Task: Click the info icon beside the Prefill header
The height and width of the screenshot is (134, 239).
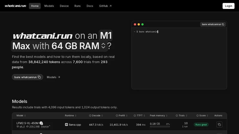Action: point(117,115)
